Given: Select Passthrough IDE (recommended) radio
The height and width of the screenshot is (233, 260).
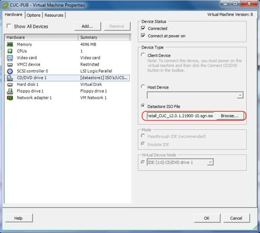Looking at the screenshot, I should tap(143, 136).
